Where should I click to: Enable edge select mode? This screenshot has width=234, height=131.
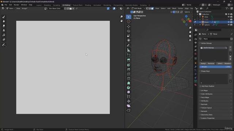[150, 8]
